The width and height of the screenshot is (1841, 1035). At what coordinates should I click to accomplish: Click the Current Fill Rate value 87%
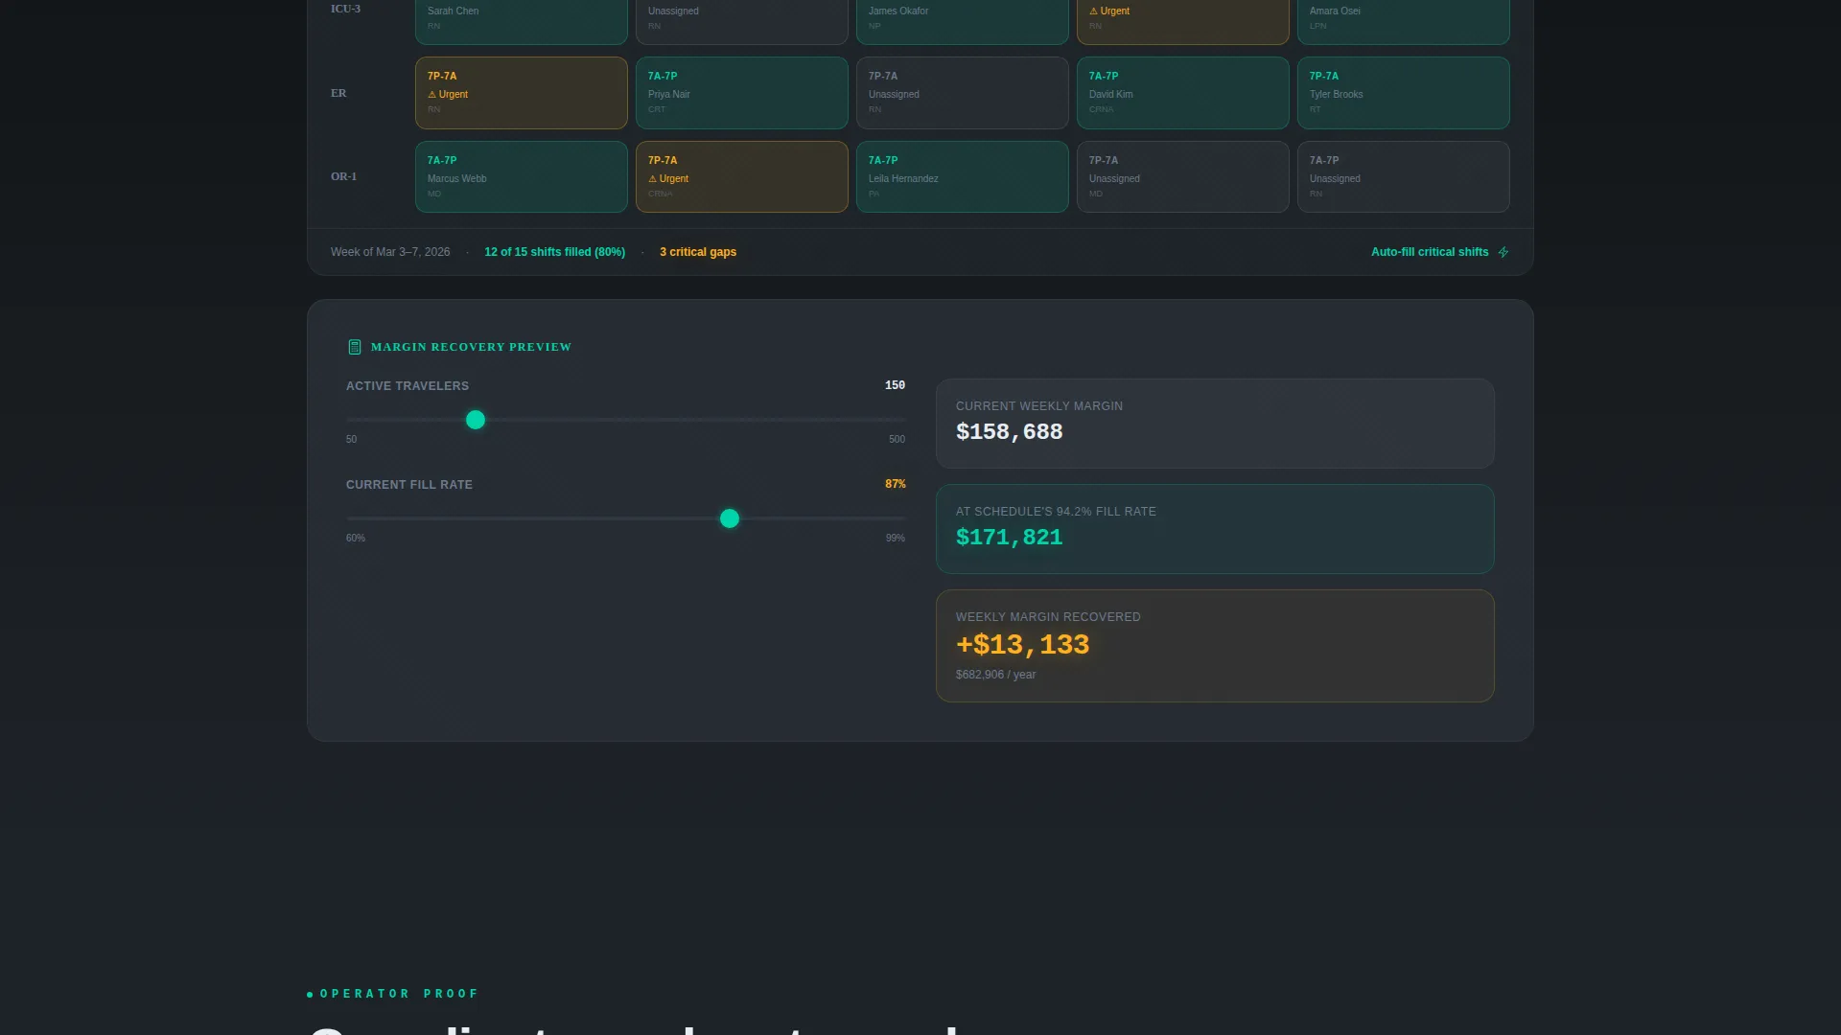[895, 484]
